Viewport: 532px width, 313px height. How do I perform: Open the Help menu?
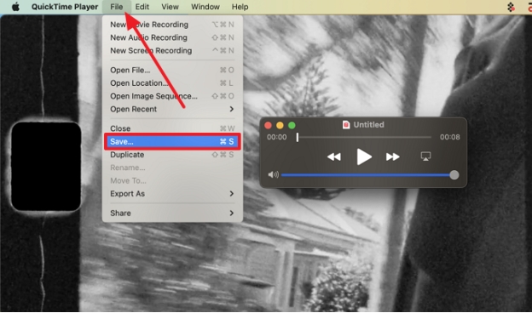[240, 7]
